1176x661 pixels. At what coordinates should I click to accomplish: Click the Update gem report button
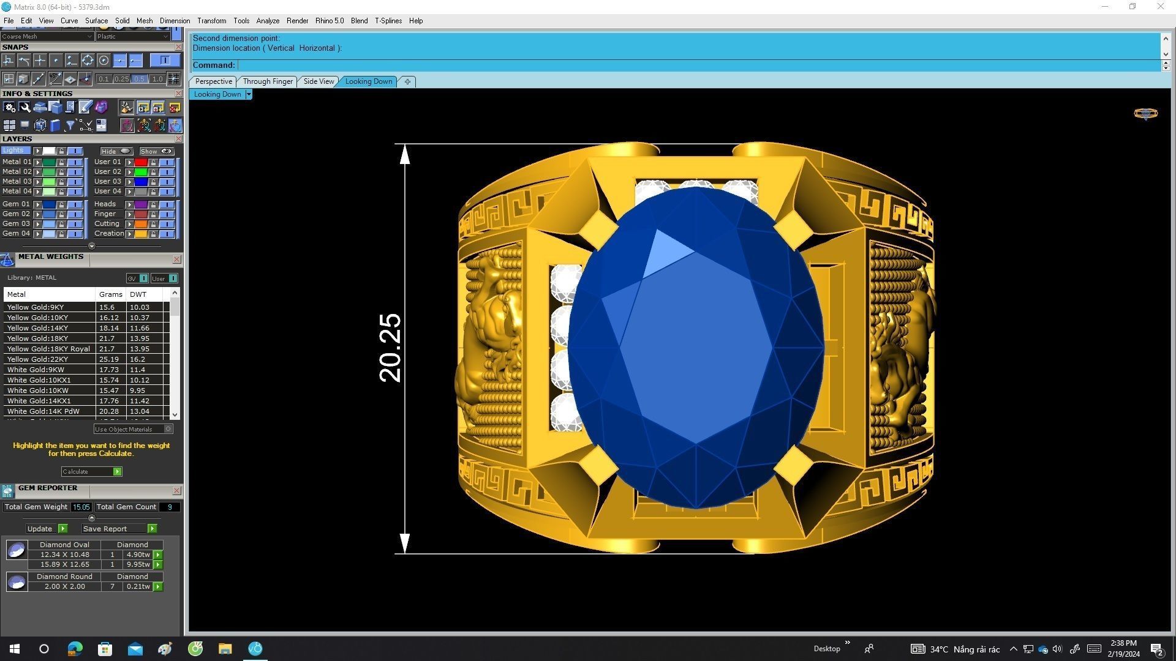tap(47, 529)
